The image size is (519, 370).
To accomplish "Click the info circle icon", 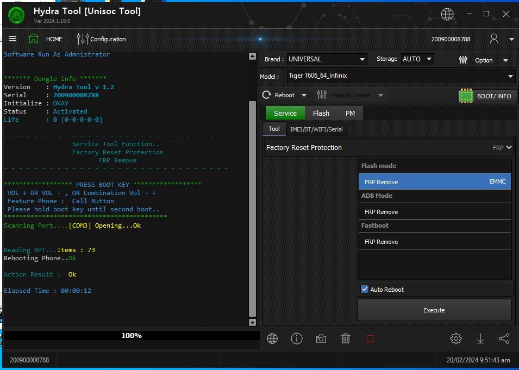I will tap(297, 338).
